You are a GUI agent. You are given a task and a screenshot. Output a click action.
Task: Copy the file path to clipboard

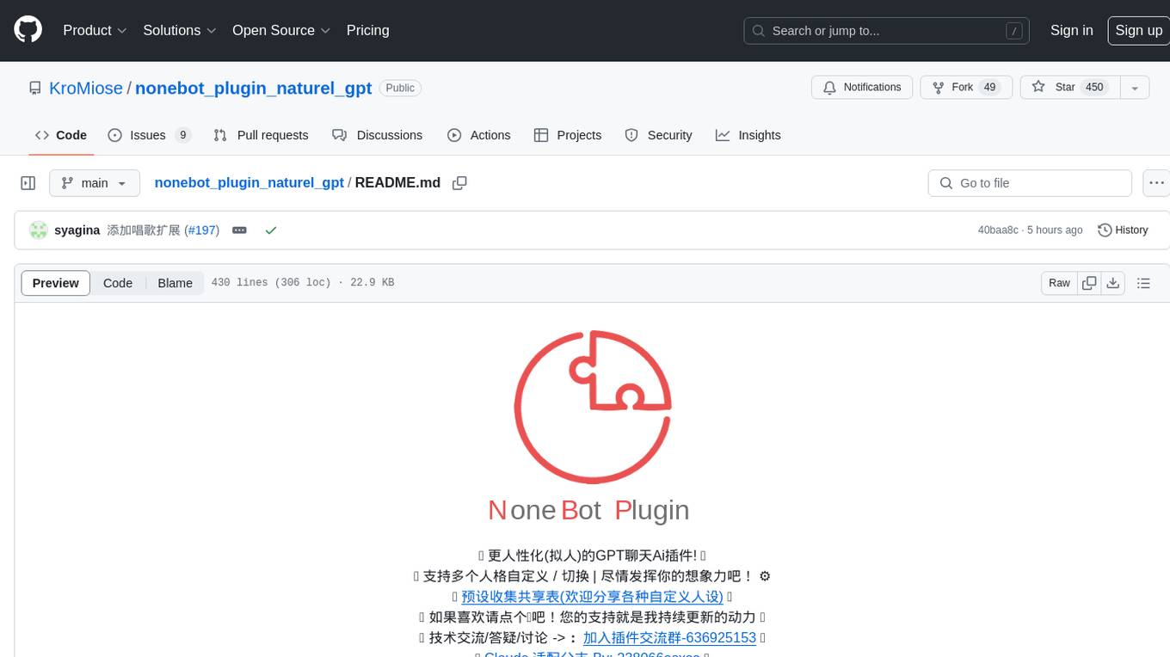(459, 183)
